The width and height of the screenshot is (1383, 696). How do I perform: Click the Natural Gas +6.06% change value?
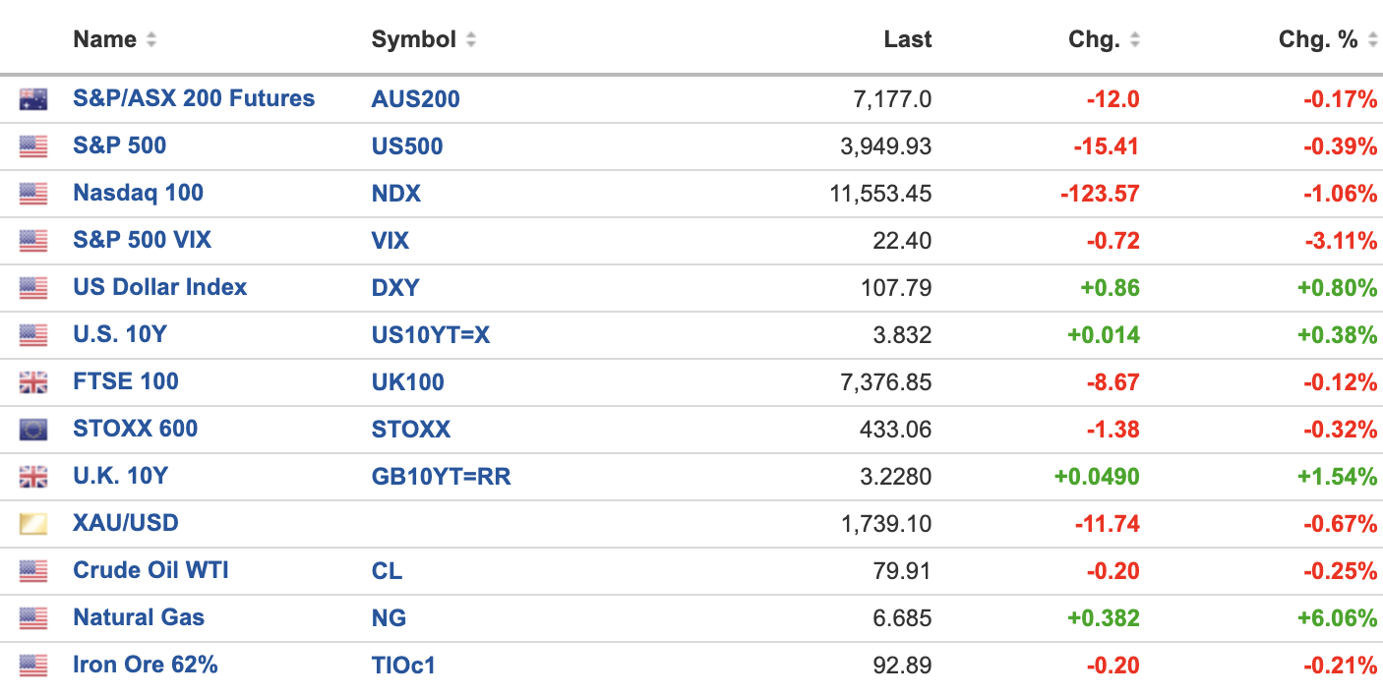[x=1337, y=618]
